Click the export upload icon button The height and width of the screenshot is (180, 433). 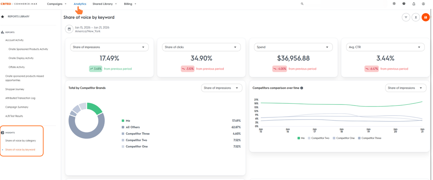point(415,17)
